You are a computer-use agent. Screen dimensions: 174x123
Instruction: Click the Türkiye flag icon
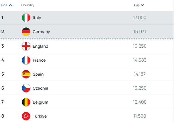pos(26,116)
